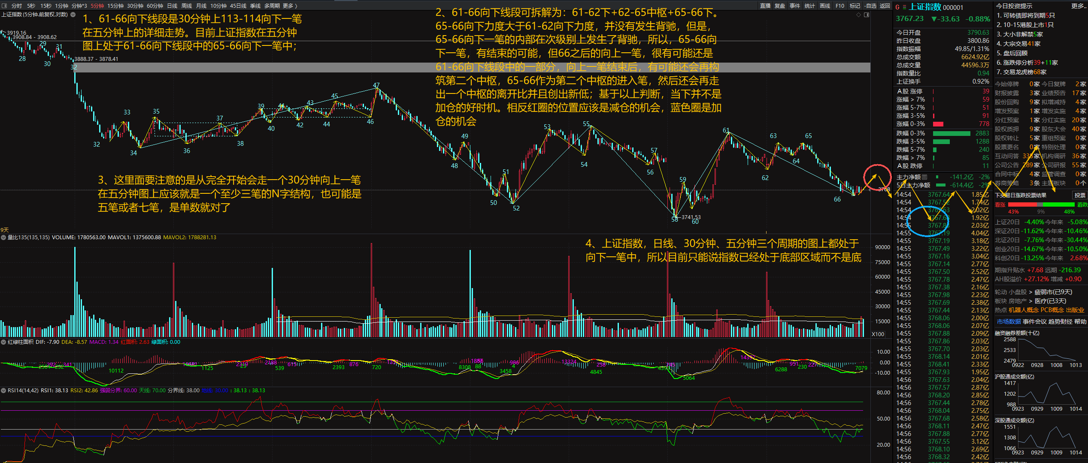Open the red G icon beside 上证指数

click(897, 7)
